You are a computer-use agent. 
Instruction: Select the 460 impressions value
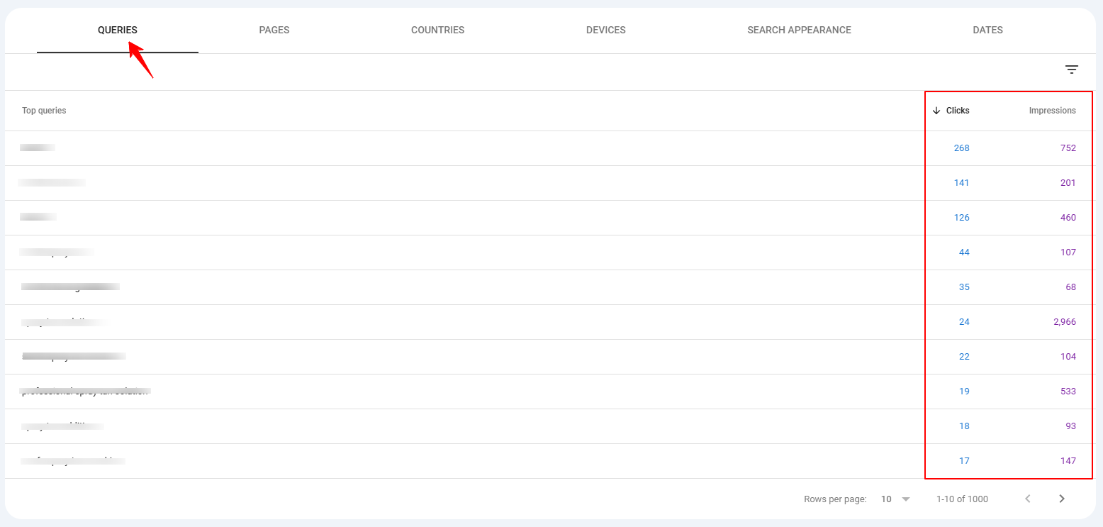pyautogui.click(x=1068, y=218)
